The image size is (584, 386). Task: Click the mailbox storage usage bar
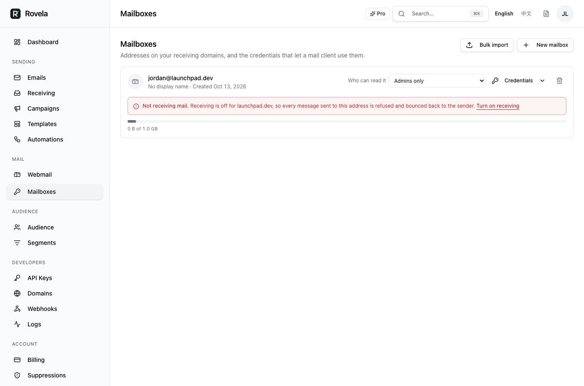tap(347, 121)
